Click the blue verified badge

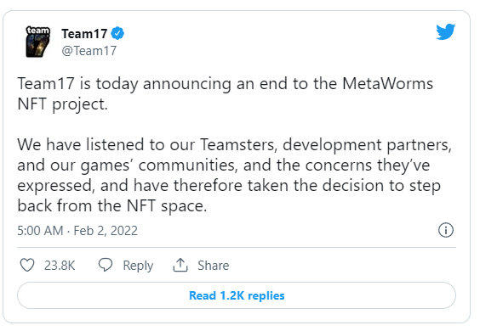point(117,33)
